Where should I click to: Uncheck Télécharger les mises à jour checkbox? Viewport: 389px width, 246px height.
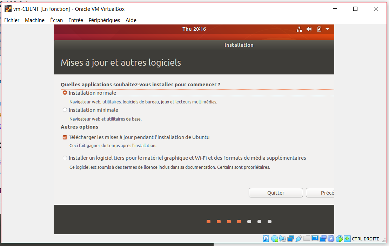pos(65,137)
